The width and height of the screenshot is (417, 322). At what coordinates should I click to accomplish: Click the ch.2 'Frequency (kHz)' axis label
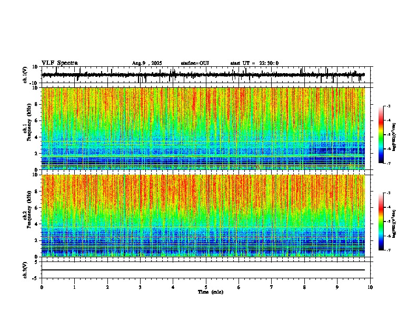[x=29, y=209]
